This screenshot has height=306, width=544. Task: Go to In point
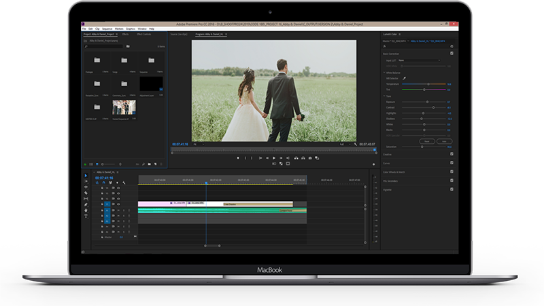(x=260, y=158)
